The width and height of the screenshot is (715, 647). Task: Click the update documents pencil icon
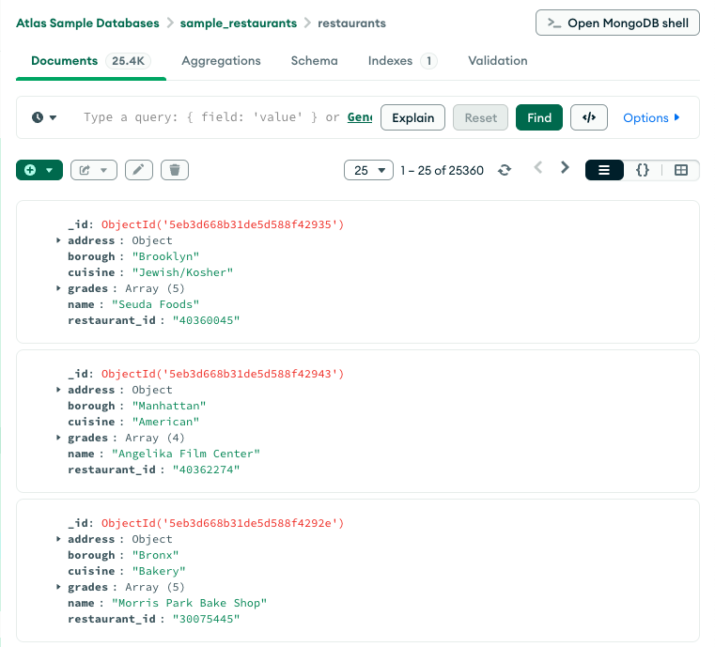tap(138, 170)
